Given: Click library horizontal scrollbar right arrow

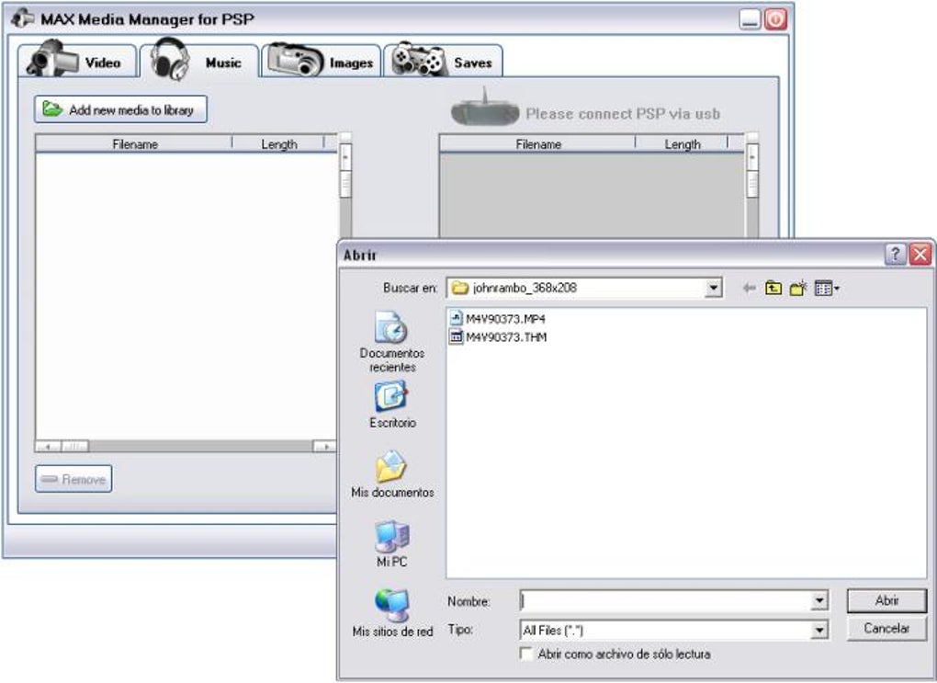Looking at the screenshot, I should [324, 446].
